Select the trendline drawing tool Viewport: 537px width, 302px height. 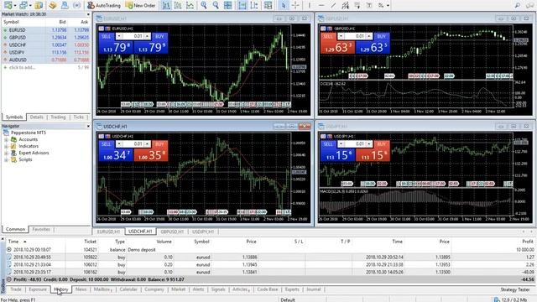tap(333, 5)
